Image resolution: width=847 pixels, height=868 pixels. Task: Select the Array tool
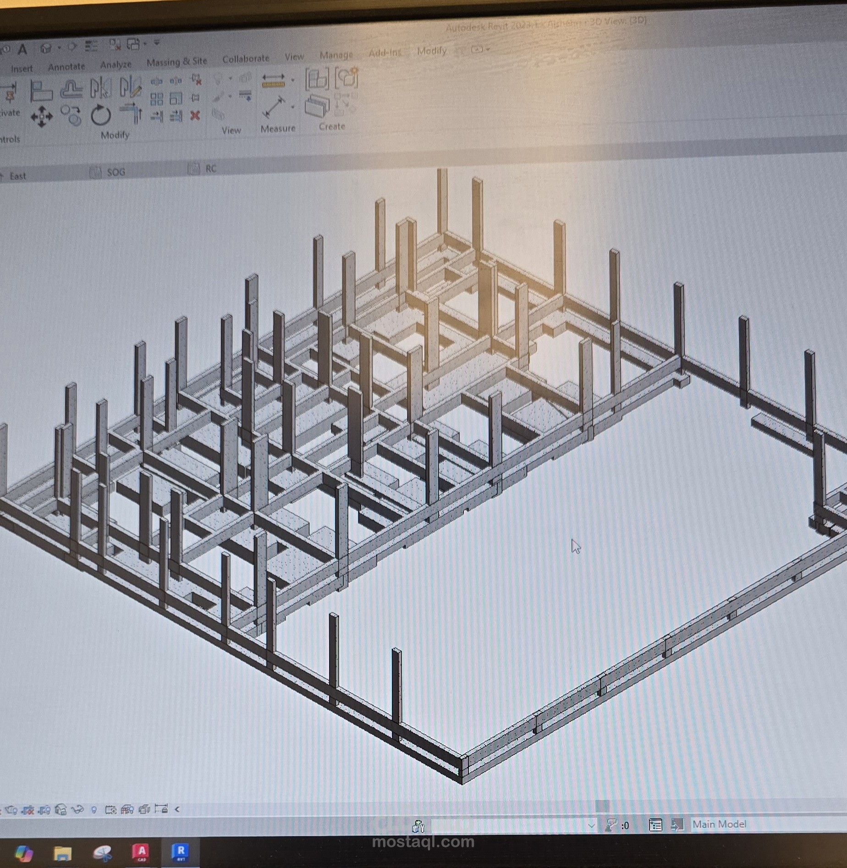coord(157,99)
